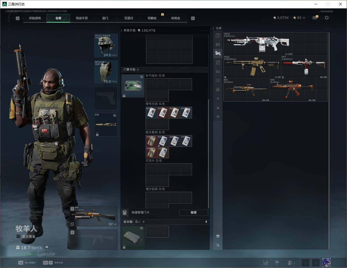The width and height of the screenshot is (347, 268).
Task: Select the 西区 keycard under 航天基地
Action: 163,141
